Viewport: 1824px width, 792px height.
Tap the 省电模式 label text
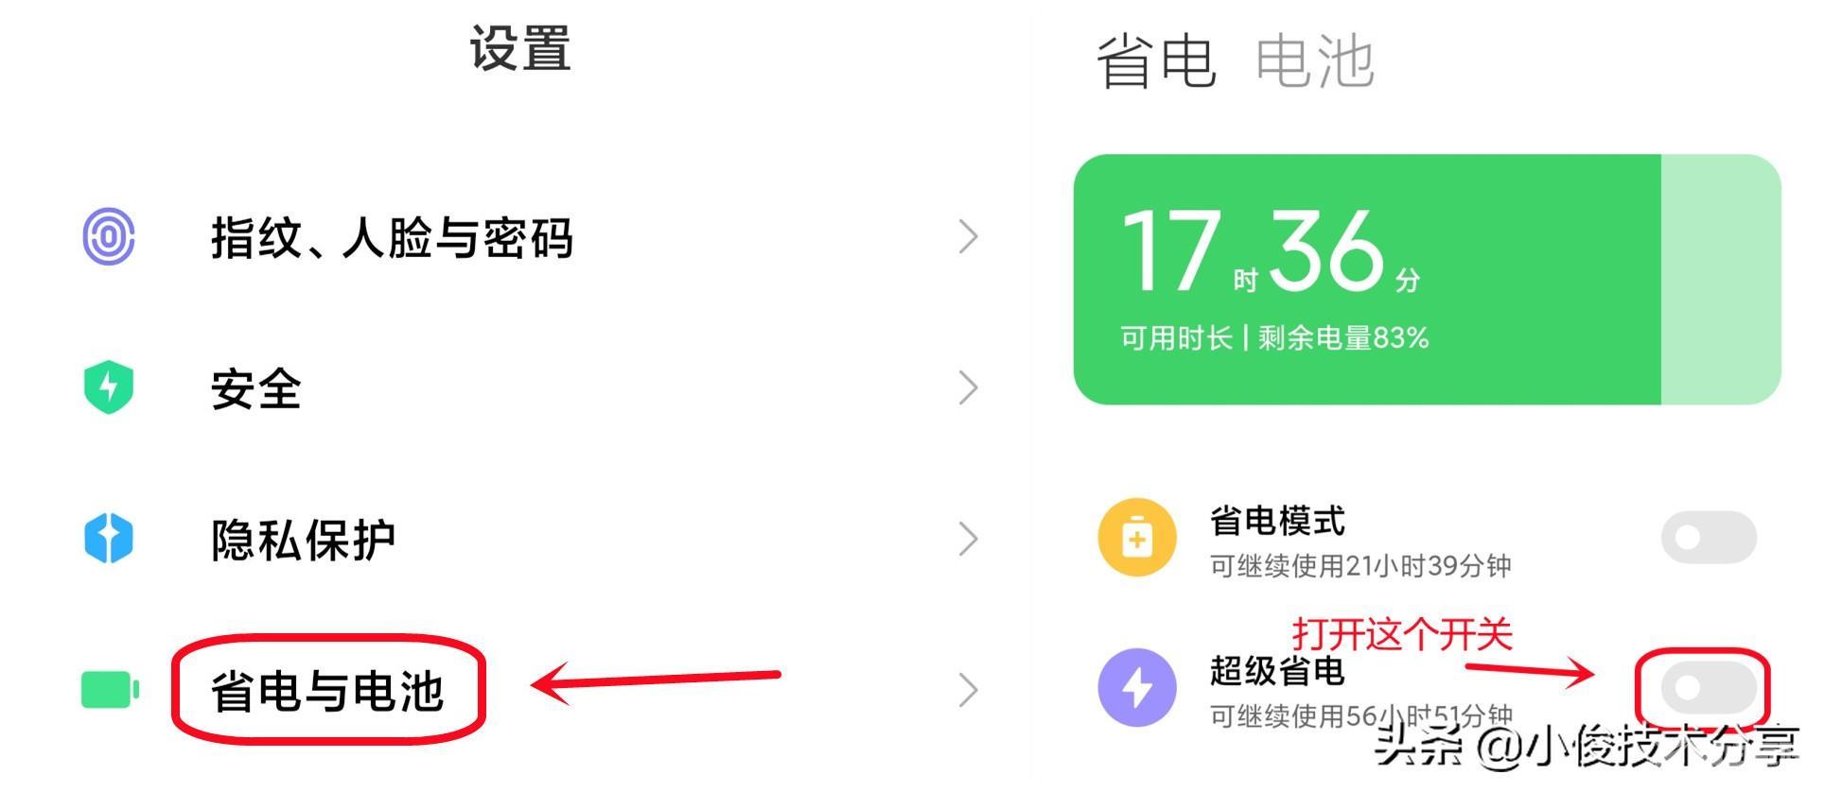1277,520
